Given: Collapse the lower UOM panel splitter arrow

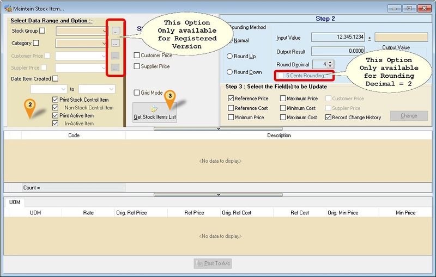Looking at the screenshot, I should [219, 194].
